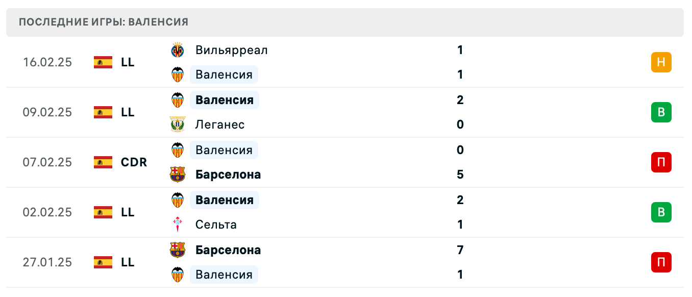Click the green win badge for 02.02.25

pos(661,212)
